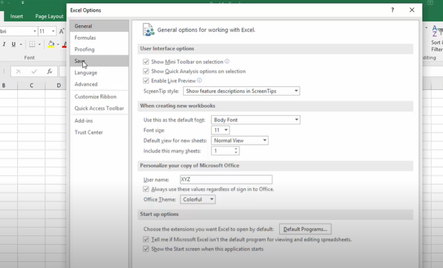
Task: Open the underline style dropdown arrow
Action: 21,44
